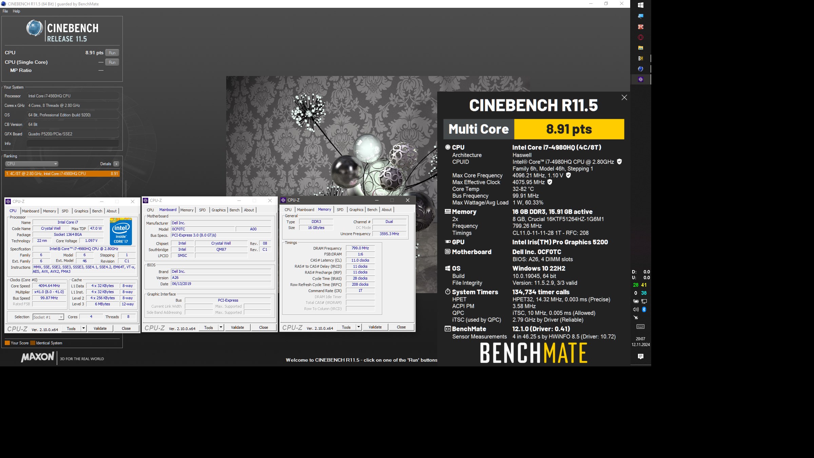This screenshot has height=458, width=814.
Task: Expand the Tools dropdown arrow in first CPU-Z window
Action: click(x=84, y=328)
